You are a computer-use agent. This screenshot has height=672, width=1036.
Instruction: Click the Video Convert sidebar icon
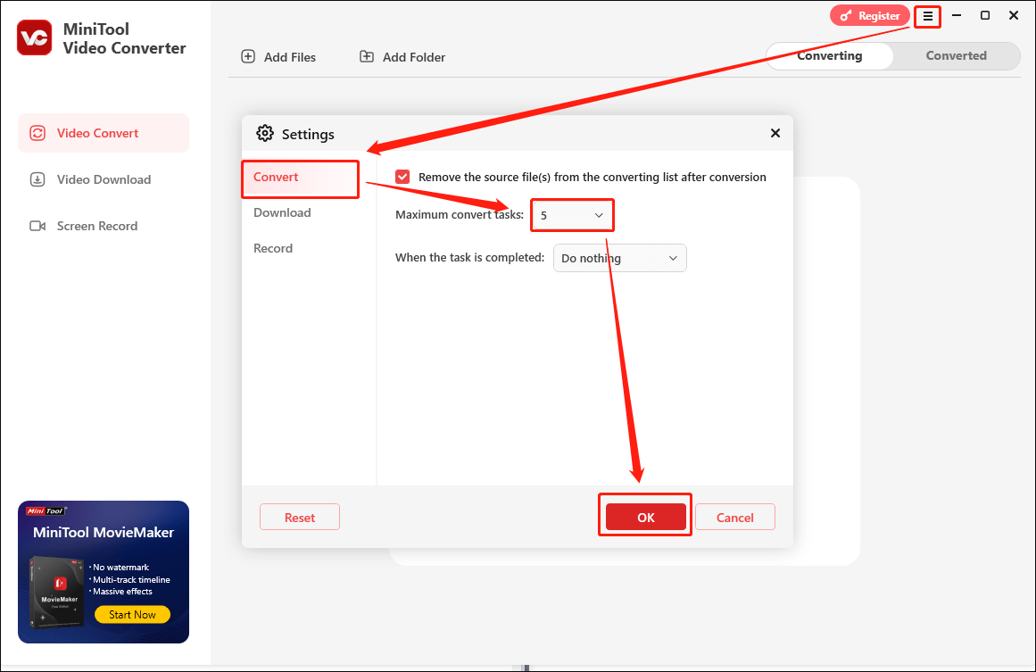[37, 133]
